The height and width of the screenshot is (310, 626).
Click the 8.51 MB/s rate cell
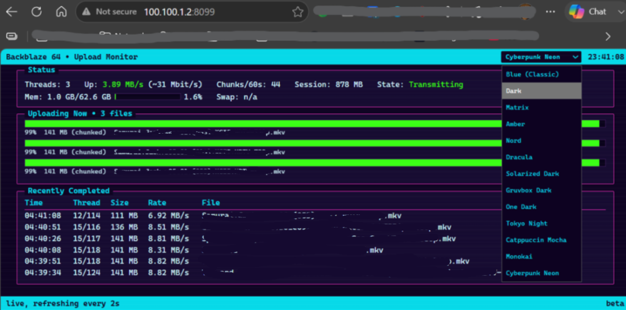pyautogui.click(x=168, y=227)
